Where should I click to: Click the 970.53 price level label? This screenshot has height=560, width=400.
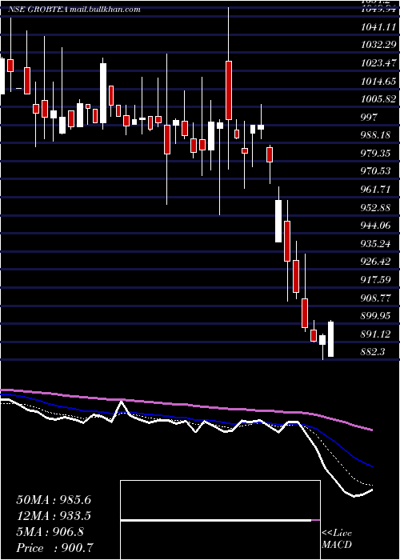point(376,171)
